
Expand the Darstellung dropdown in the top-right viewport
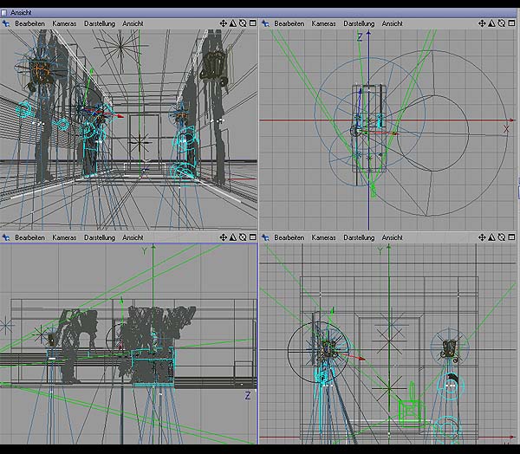[359, 23]
